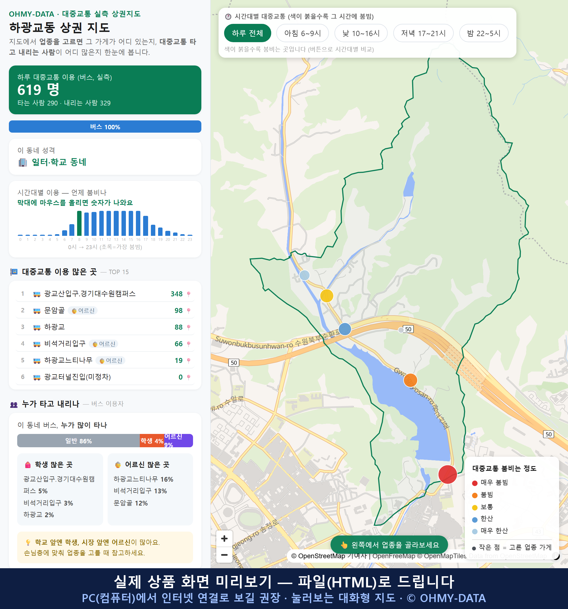The height and width of the screenshot is (609, 568).
Task: Zoom in the map with plus button
Action: click(224, 538)
